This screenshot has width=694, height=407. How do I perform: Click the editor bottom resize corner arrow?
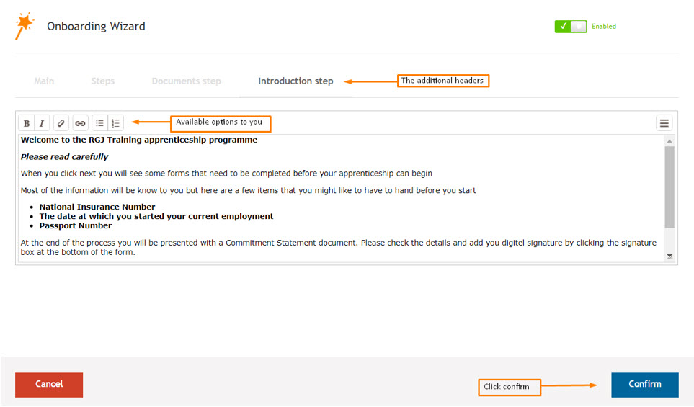(669, 256)
